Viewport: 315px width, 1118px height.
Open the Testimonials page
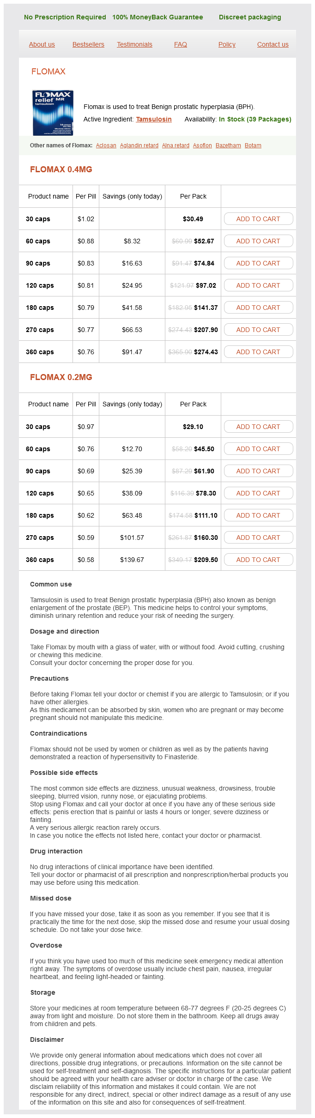134,44
